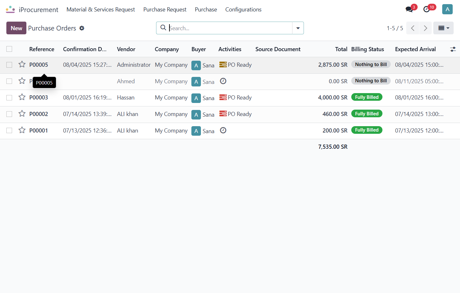Open the activities clock icon in top bar
The image size is (460, 293).
[x=427, y=9]
